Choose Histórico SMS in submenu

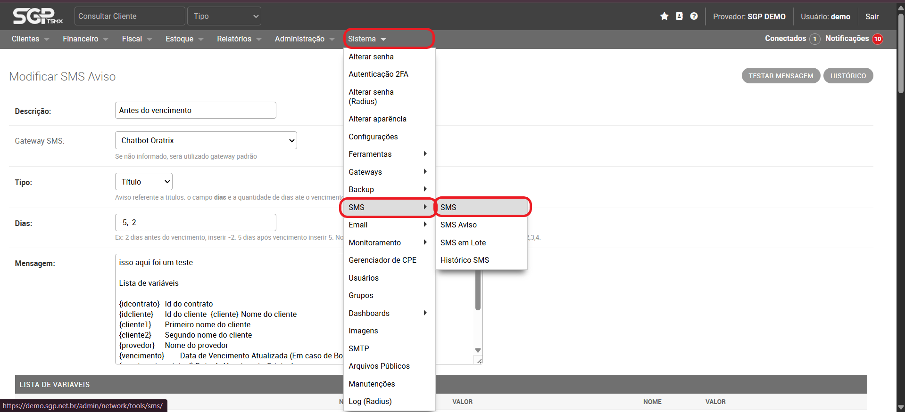465,260
